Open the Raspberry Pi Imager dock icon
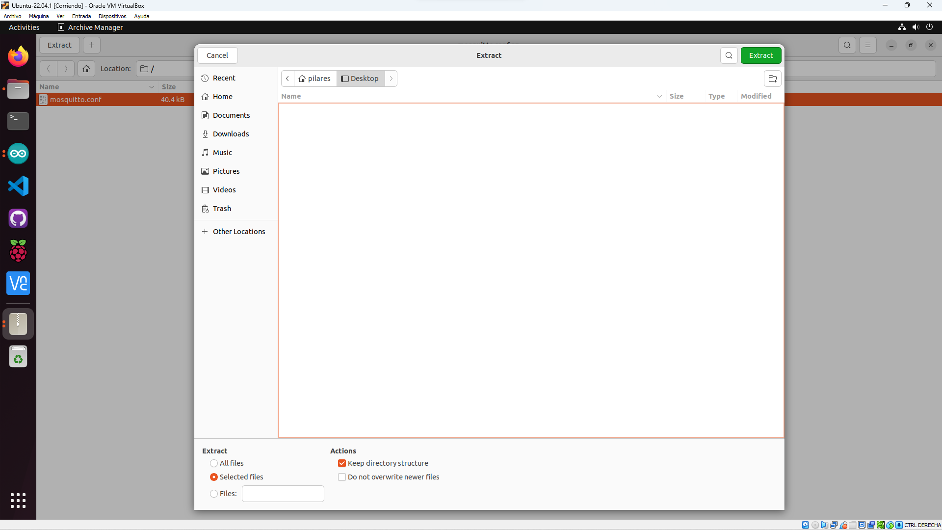This screenshot has width=942, height=530. point(18,251)
